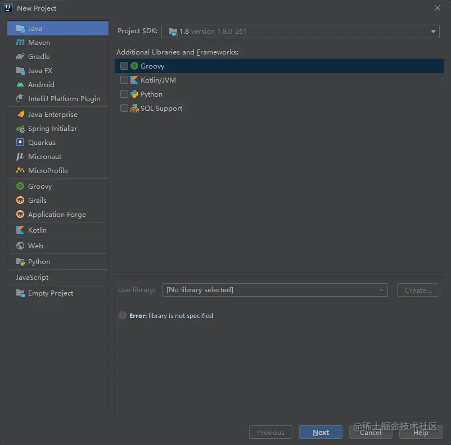Click the Spring Initializr leaf icon
This screenshot has width=451, height=445.
click(x=20, y=129)
